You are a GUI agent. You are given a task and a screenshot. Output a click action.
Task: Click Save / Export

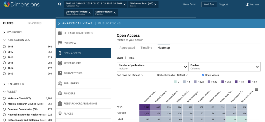(189, 4)
